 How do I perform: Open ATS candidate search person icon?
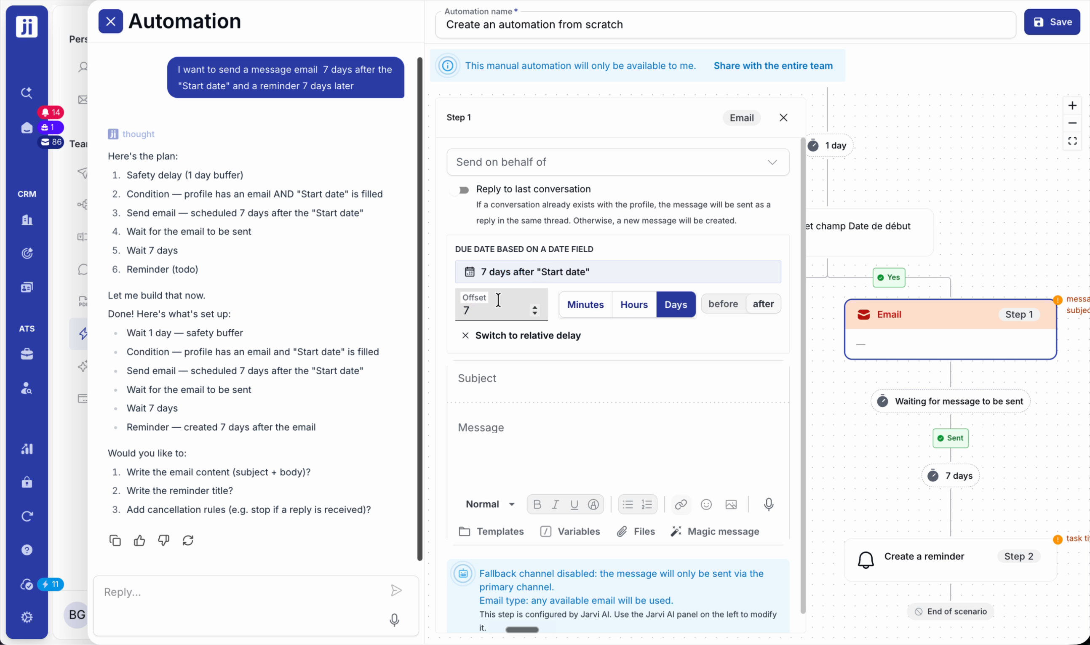[27, 388]
